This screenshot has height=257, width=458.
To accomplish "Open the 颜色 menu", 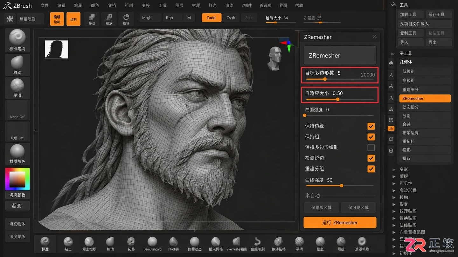I will point(95,5).
